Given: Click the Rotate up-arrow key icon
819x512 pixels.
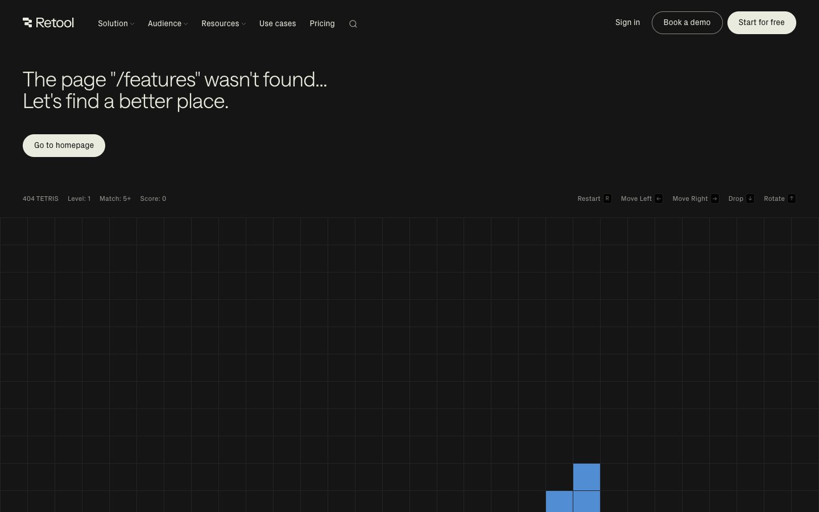Looking at the screenshot, I should pyautogui.click(x=792, y=199).
